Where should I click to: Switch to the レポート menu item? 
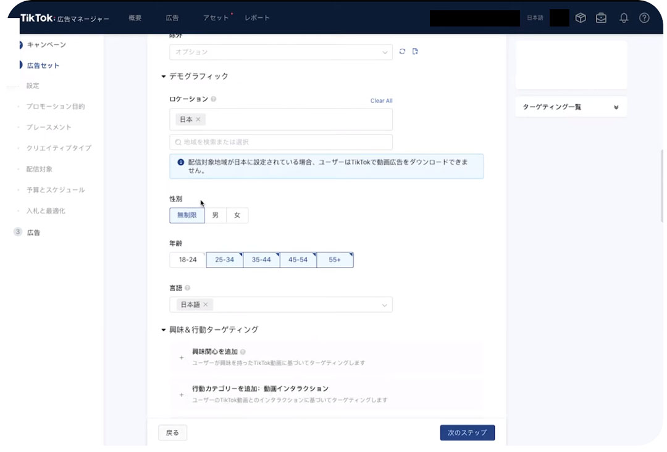click(x=256, y=18)
